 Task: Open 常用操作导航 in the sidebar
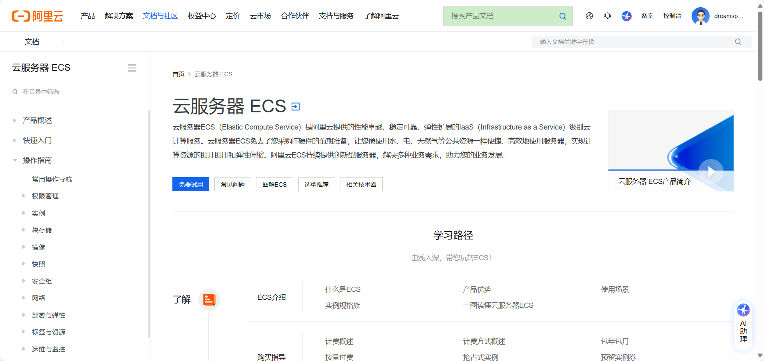pos(52,180)
